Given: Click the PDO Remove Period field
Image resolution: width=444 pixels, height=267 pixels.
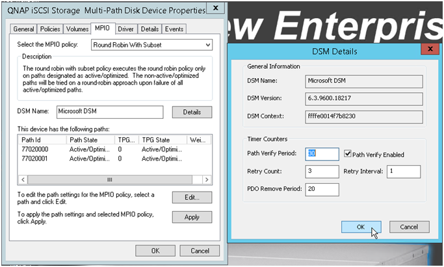Looking at the screenshot, I should click(322, 190).
